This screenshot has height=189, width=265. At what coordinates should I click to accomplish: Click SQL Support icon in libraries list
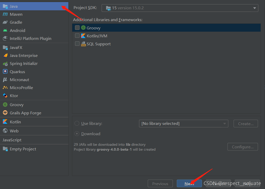click(x=83, y=44)
